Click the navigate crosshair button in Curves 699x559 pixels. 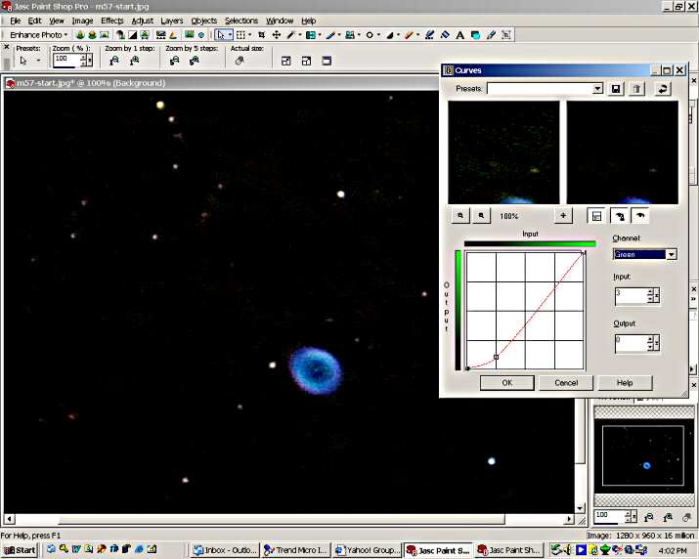[563, 215]
